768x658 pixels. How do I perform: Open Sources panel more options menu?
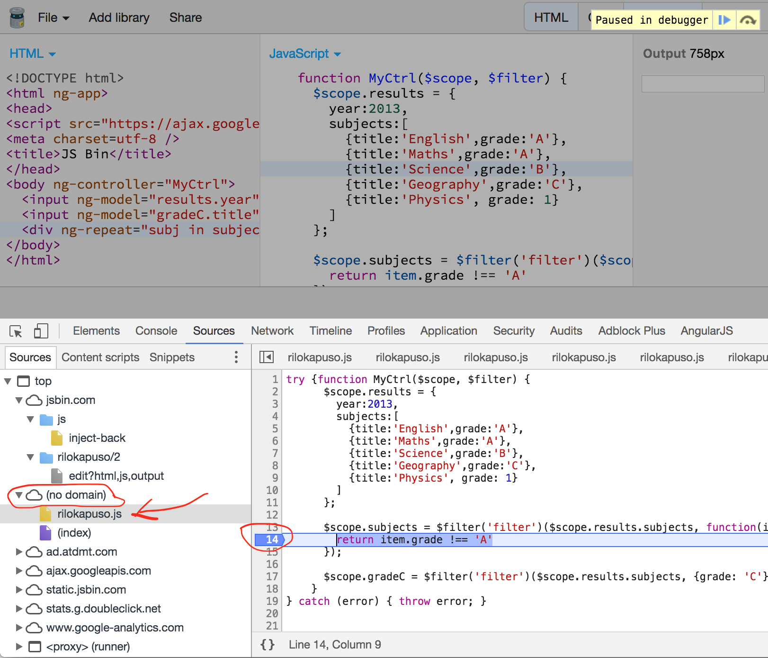pos(236,357)
